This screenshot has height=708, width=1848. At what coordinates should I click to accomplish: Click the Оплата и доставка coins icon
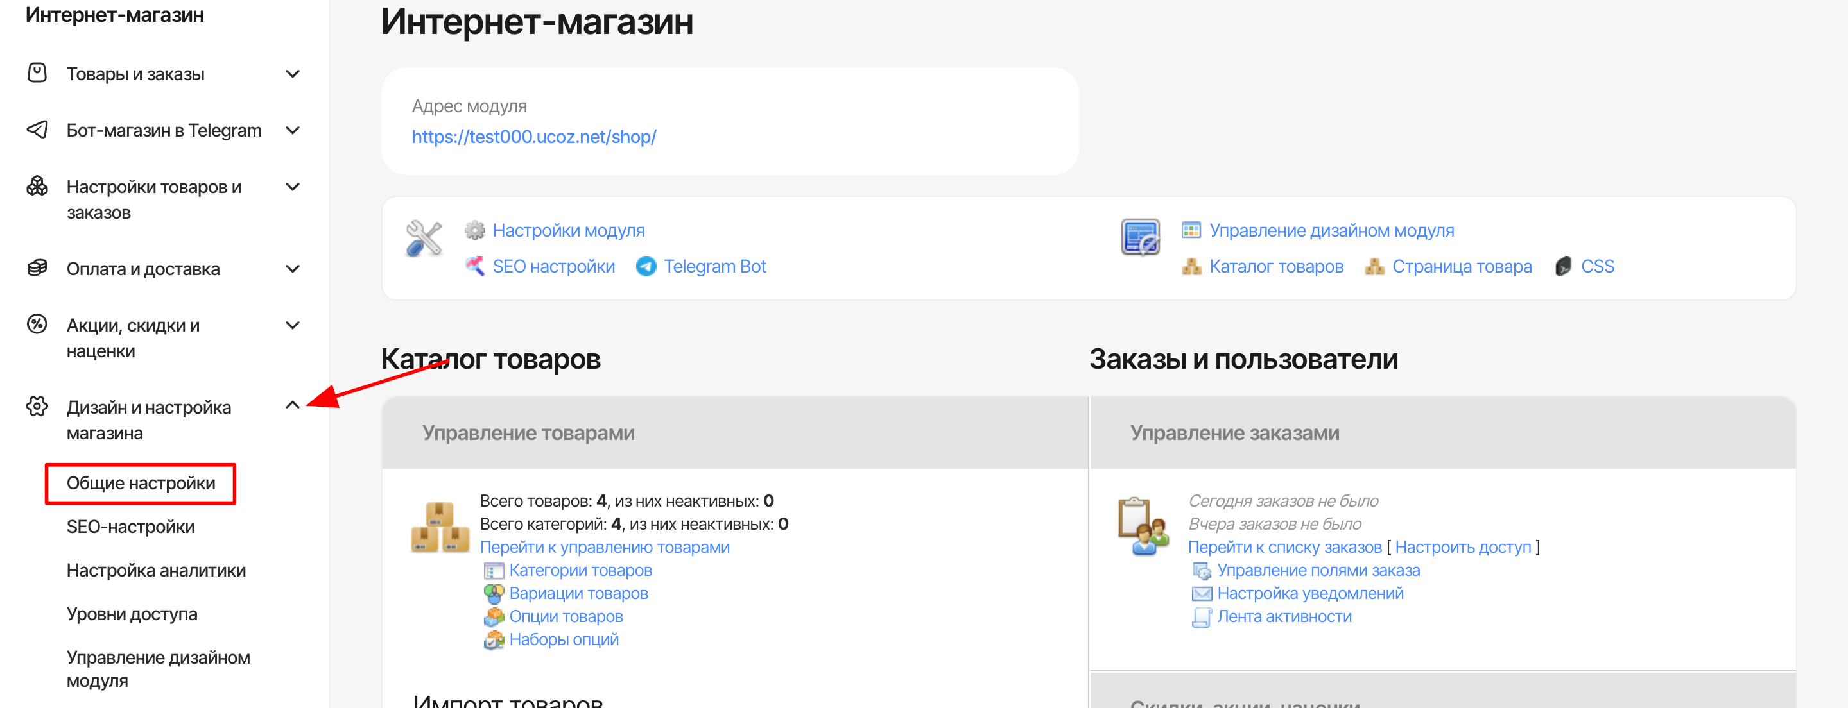coord(37,268)
